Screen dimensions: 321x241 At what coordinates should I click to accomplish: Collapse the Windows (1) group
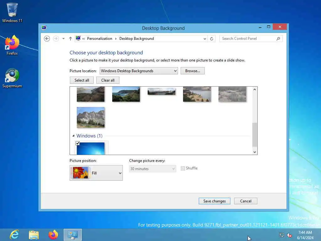coord(73,136)
